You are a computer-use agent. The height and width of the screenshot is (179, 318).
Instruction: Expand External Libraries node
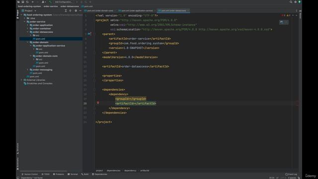click(x=22, y=80)
